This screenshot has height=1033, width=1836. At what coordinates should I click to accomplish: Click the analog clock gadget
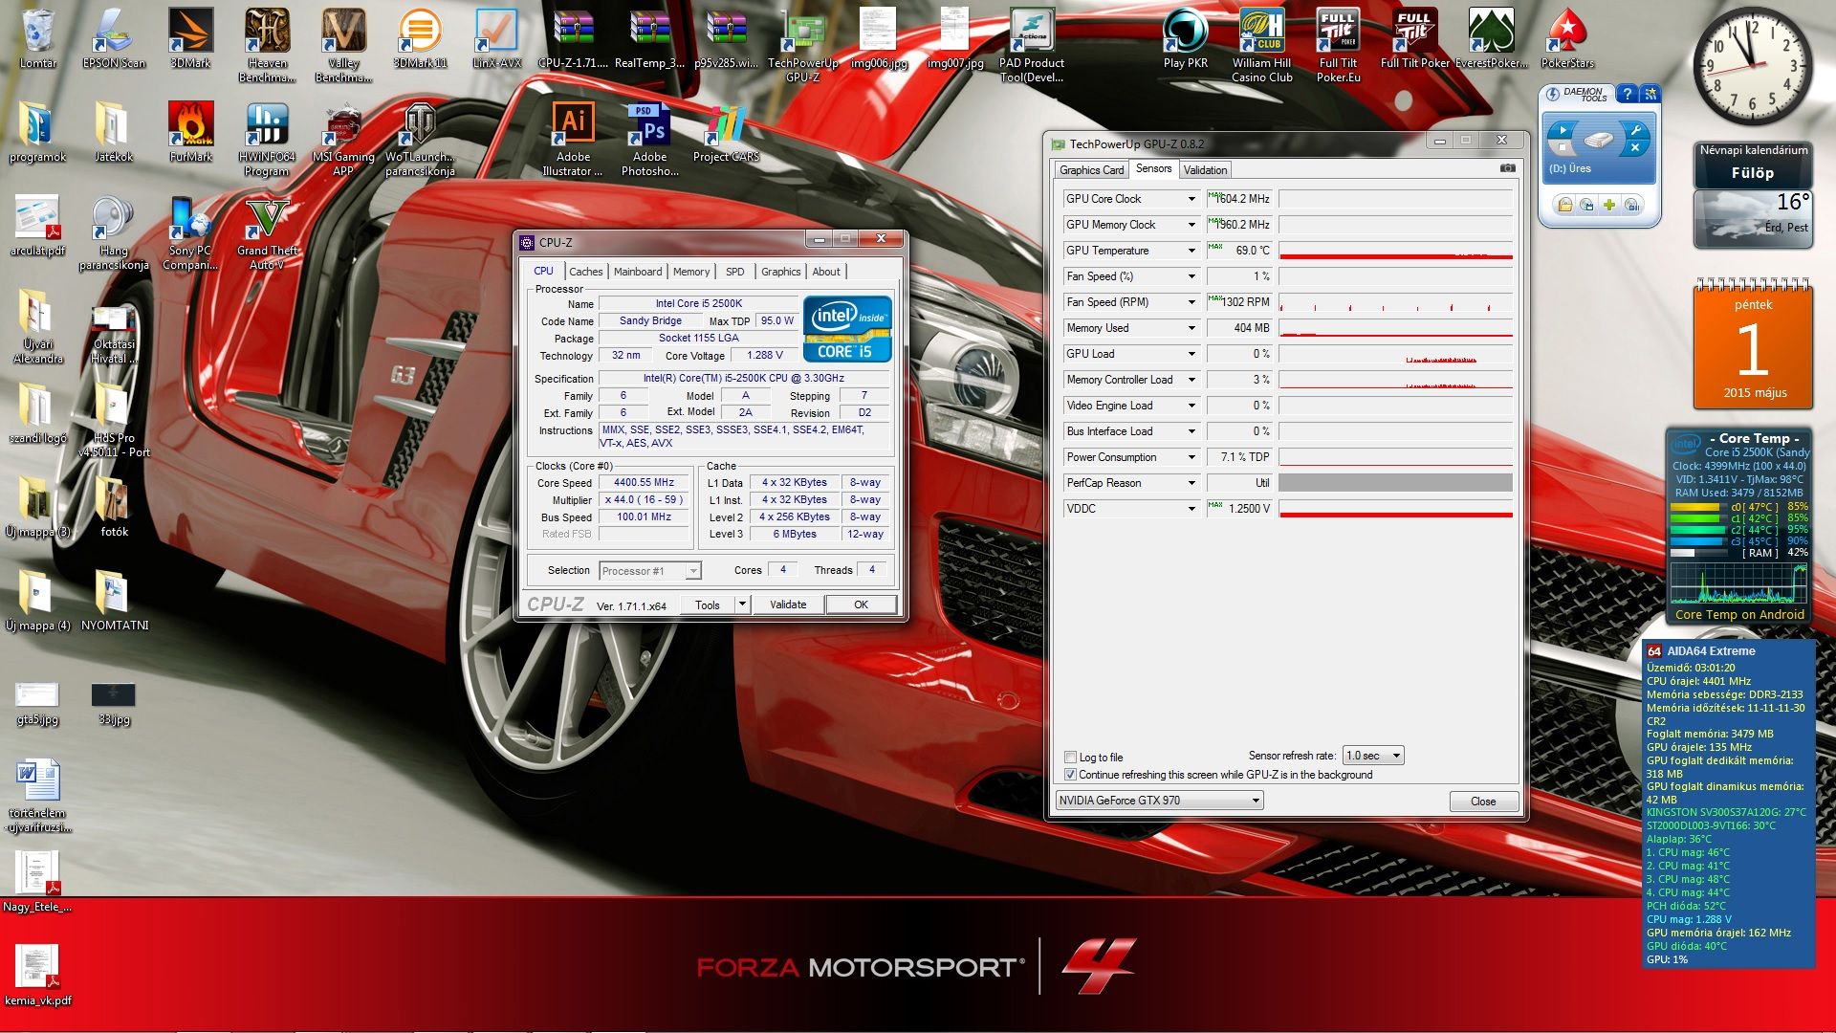(1753, 66)
